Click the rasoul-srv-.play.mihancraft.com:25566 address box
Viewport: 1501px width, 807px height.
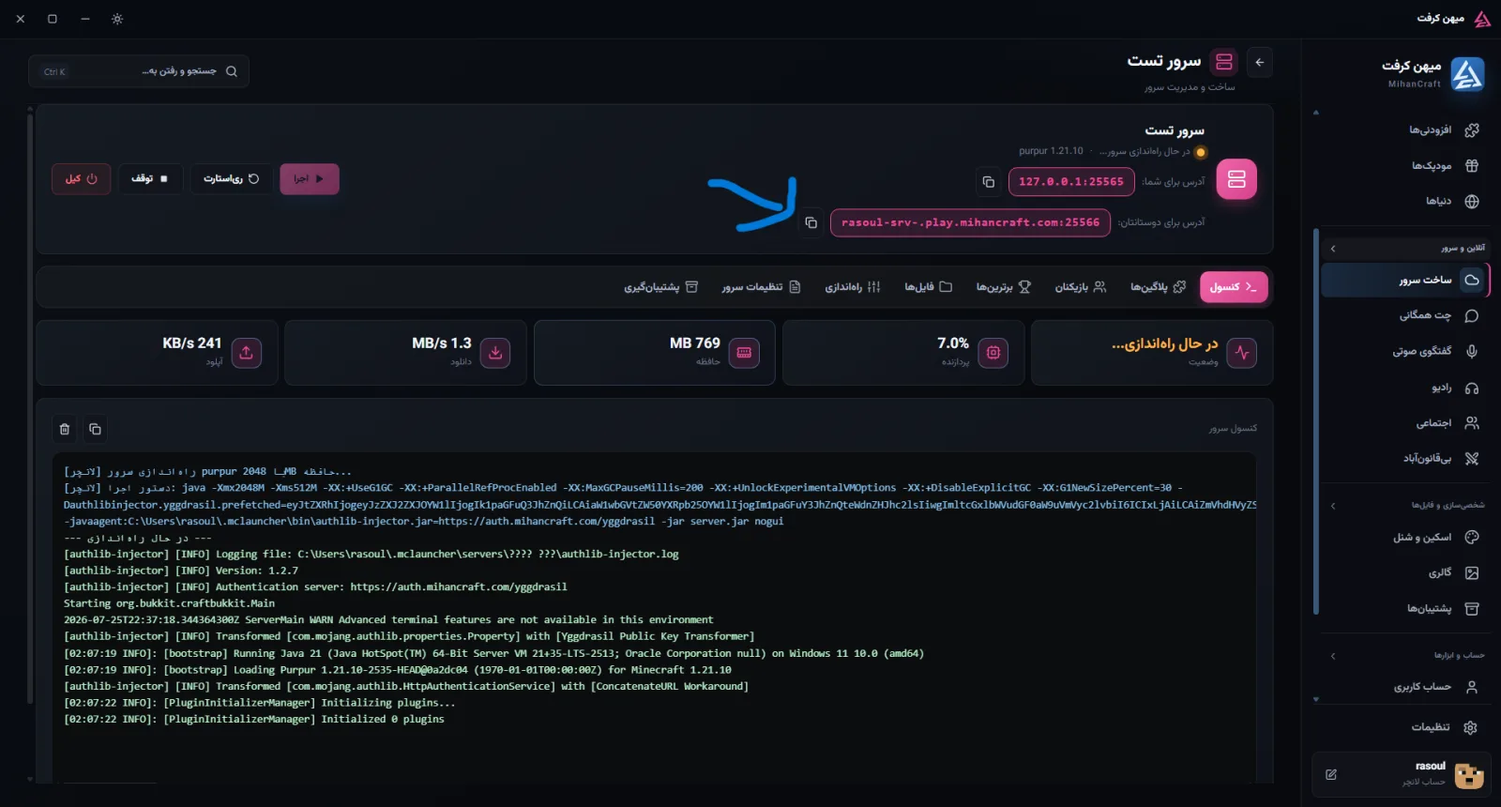pos(970,223)
